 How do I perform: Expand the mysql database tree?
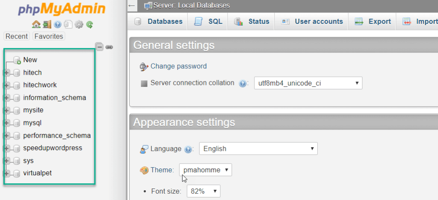click(6, 123)
